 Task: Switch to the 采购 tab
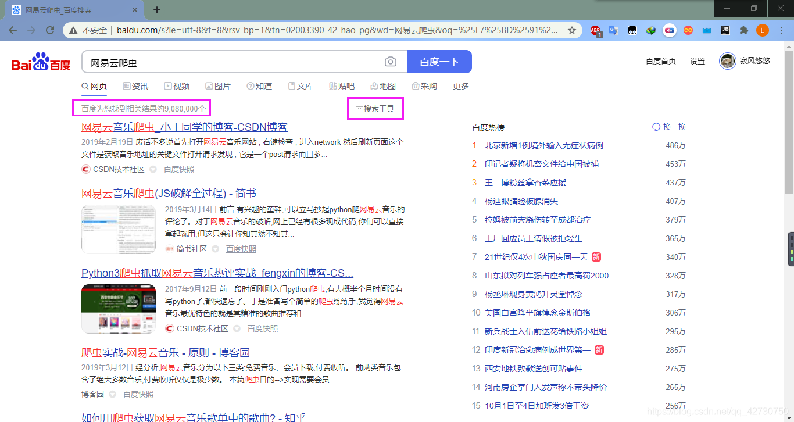pyautogui.click(x=424, y=86)
